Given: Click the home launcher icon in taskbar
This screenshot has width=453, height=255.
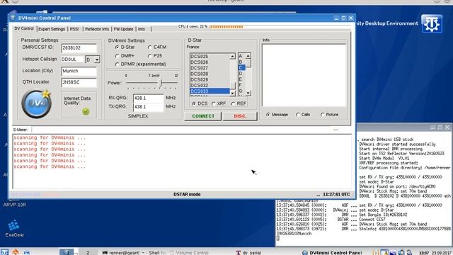Looking at the screenshot, I should 16,252.
